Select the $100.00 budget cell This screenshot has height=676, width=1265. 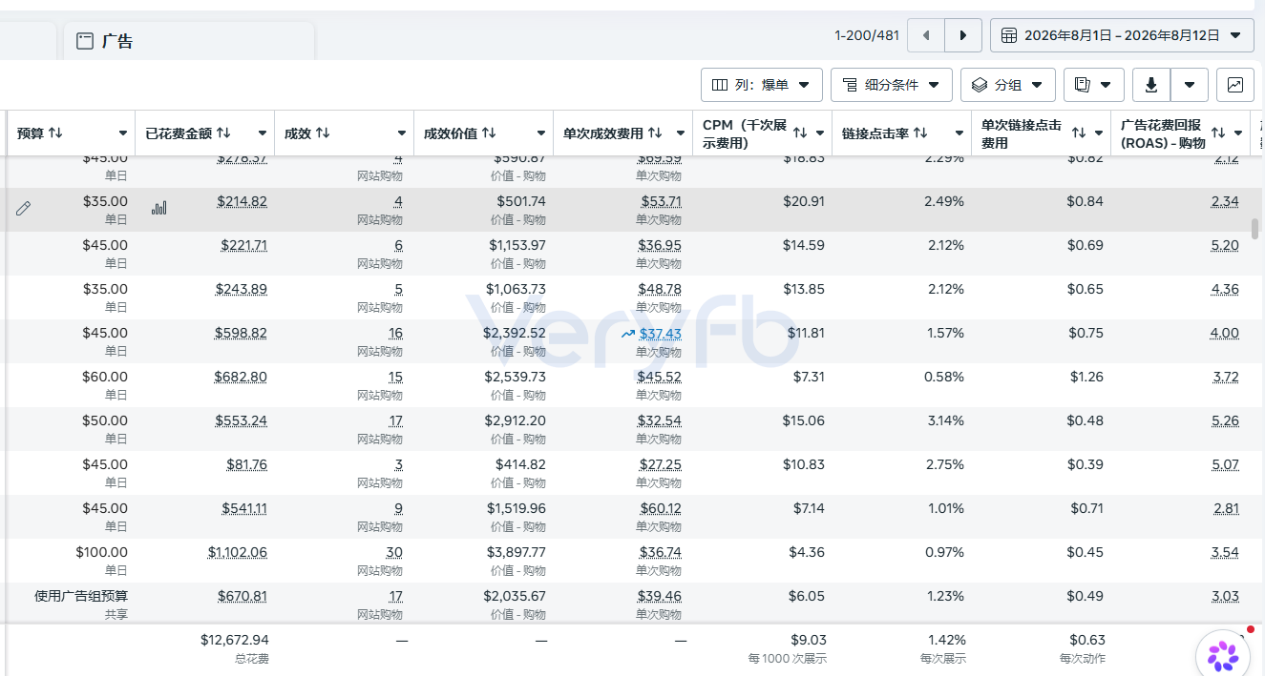click(101, 552)
